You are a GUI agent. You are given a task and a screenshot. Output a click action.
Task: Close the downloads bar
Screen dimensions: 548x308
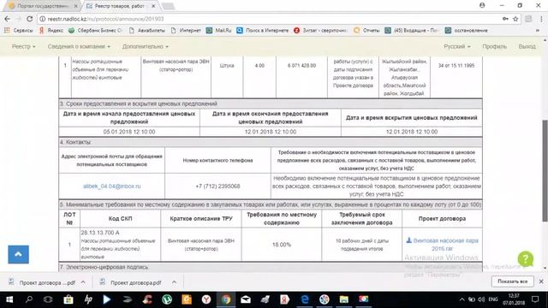click(x=541, y=281)
